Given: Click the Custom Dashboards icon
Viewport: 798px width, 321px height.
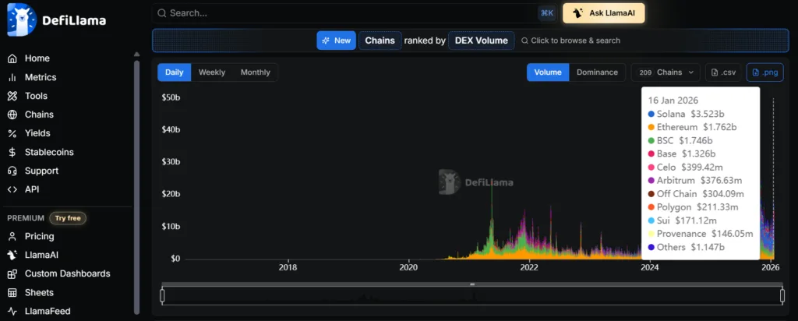Looking at the screenshot, I should click(12, 273).
